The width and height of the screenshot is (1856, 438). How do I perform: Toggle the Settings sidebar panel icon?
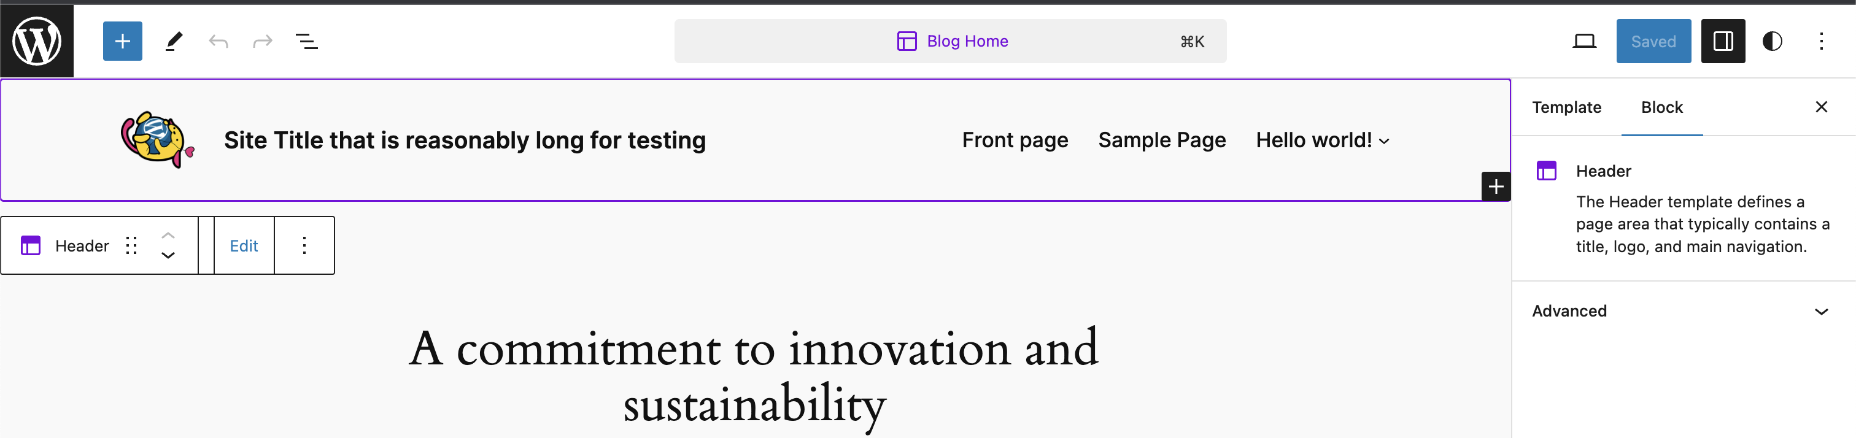pos(1723,41)
